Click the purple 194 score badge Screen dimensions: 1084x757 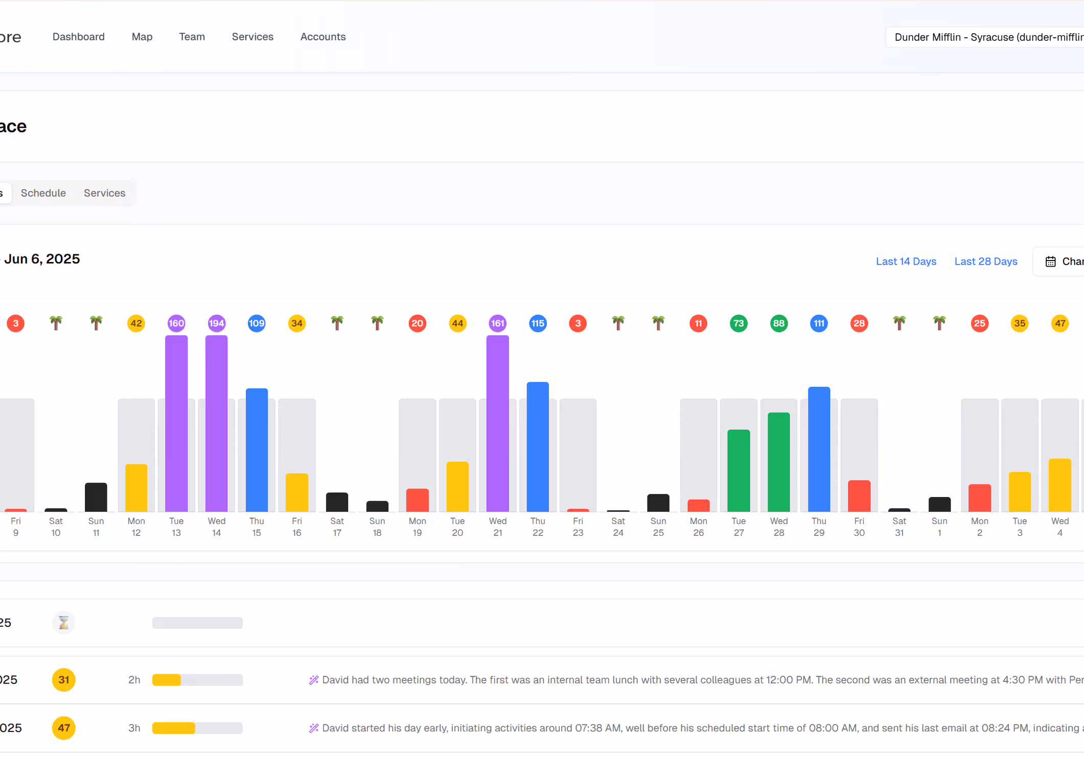[216, 323]
